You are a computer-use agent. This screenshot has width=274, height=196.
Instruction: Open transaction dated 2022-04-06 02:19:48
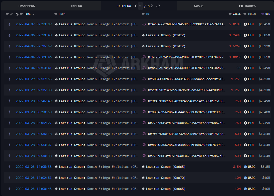click(34, 35)
